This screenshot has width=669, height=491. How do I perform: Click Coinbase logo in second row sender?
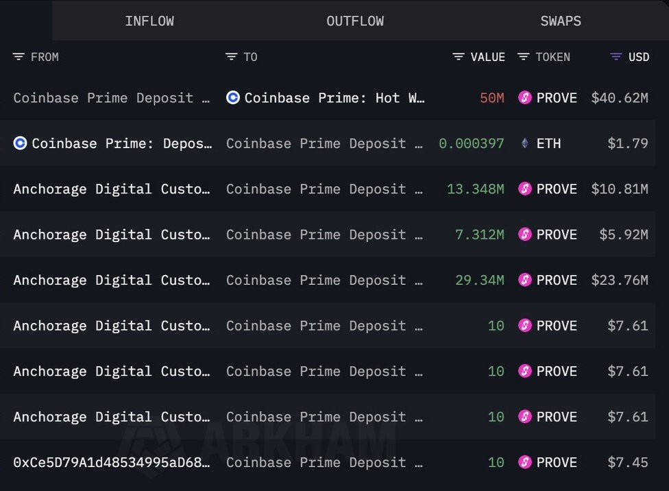[21, 143]
